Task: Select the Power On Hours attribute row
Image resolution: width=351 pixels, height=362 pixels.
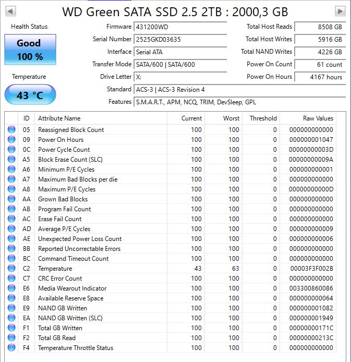Action: pos(172,140)
